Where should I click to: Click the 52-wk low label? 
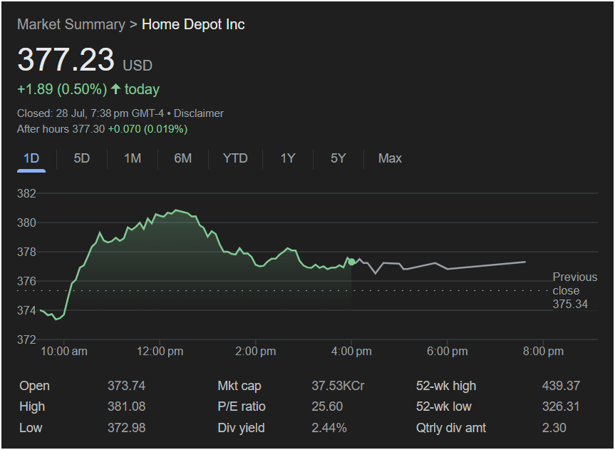pos(443,406)
